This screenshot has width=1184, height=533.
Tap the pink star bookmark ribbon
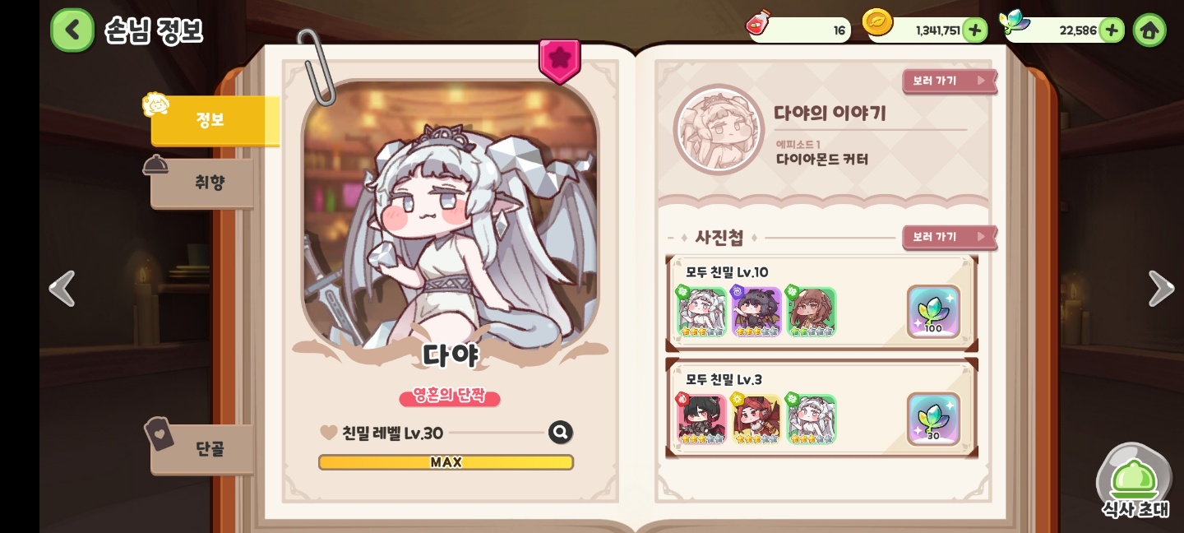pyautogui.click(x=560, y=60)
